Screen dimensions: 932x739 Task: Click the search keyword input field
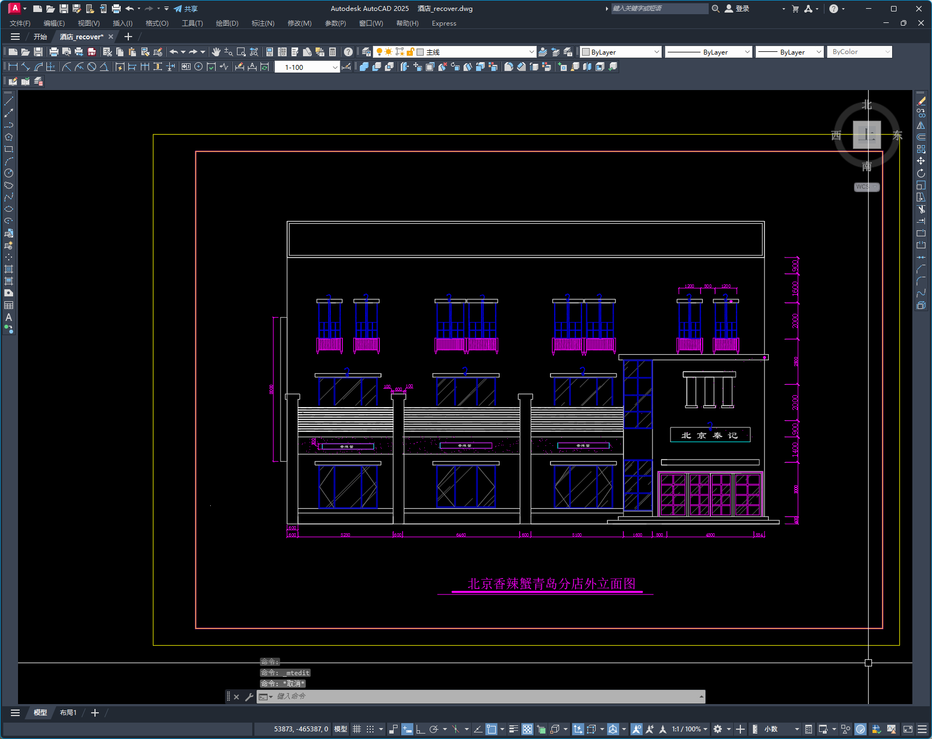click(660, 9)
